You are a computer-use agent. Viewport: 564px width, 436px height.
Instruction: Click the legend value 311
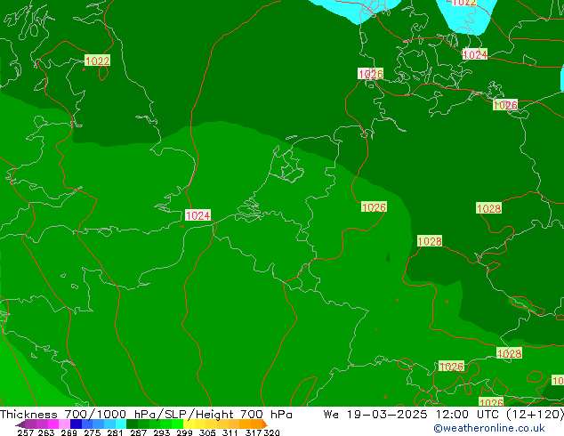[x=230, y=432]
